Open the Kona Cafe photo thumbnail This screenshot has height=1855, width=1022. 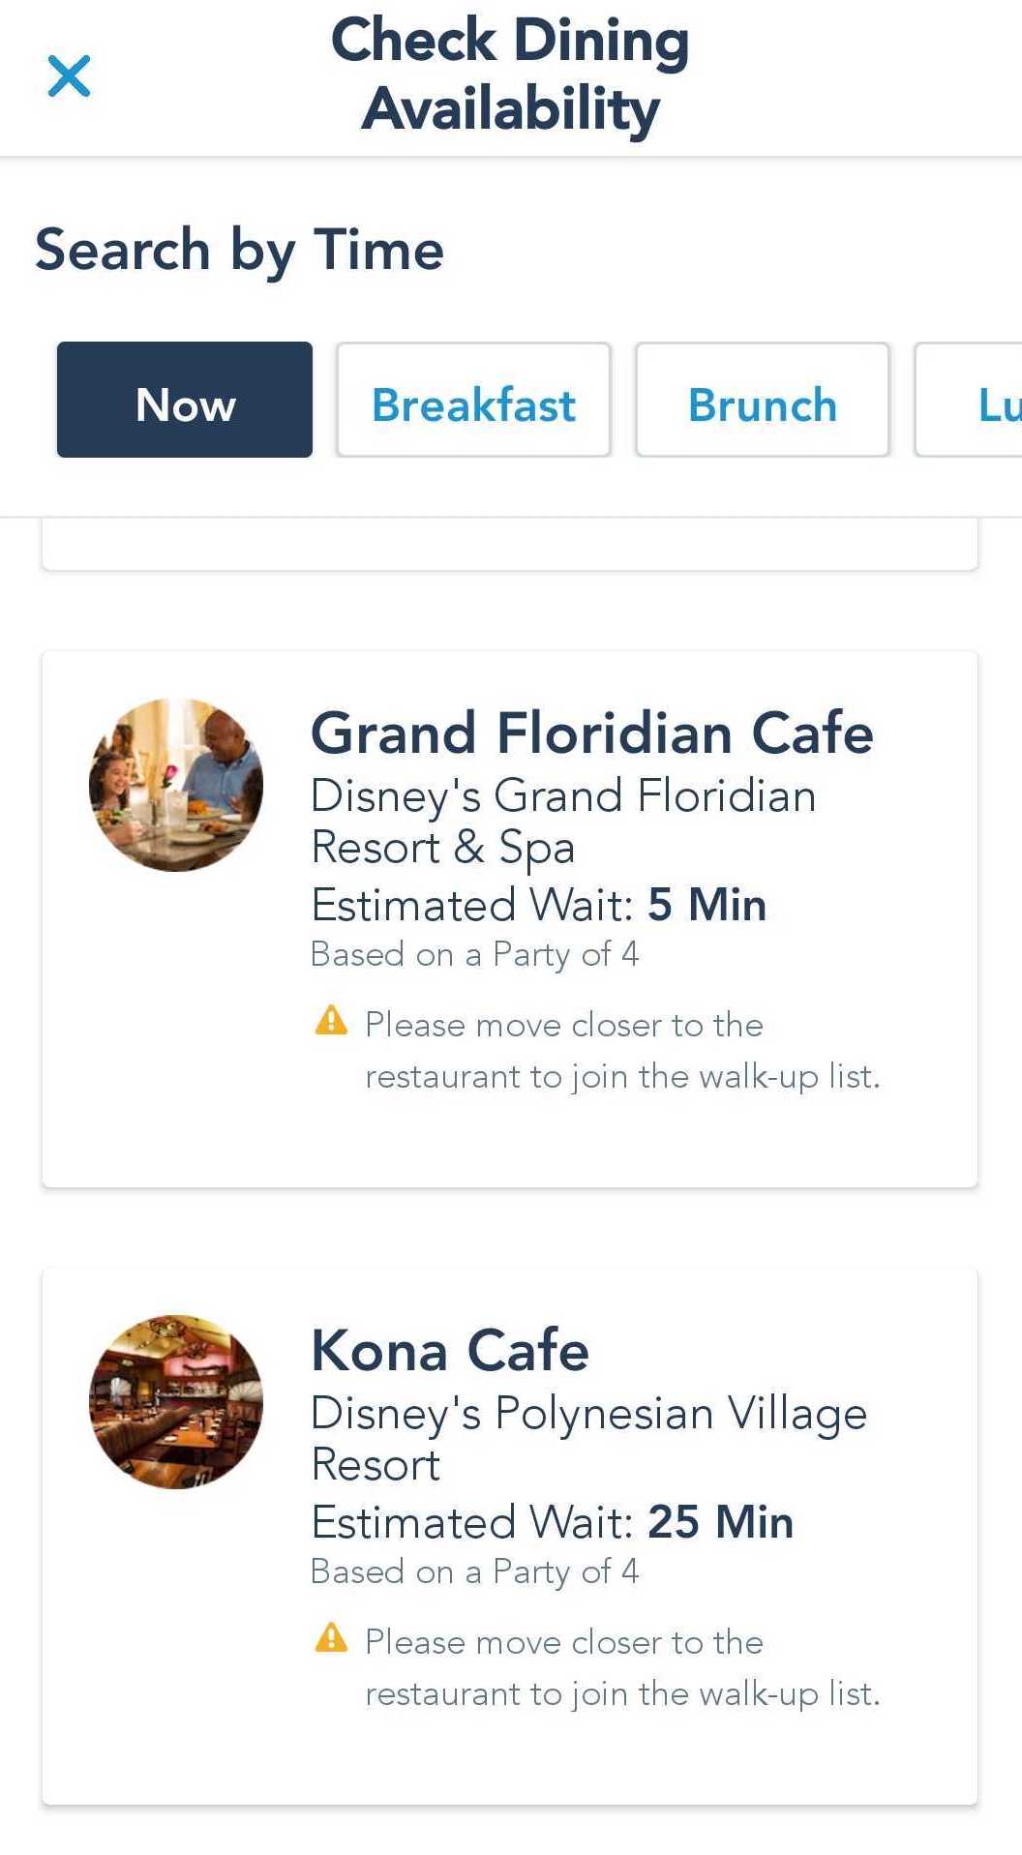176,1401
